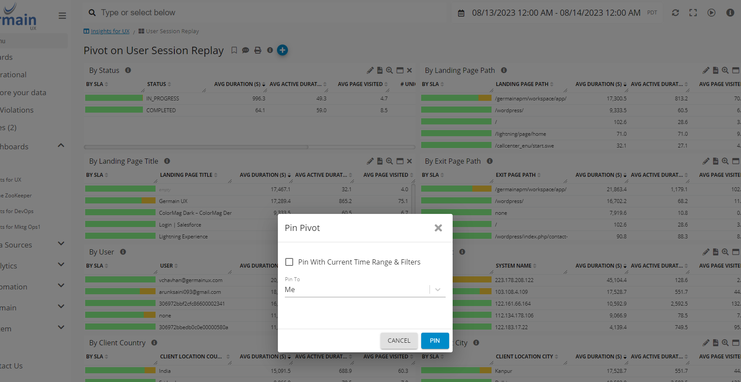Open comments icon beside page title
This screenshot has width=741, height=382.
click(x=246, y=50)
